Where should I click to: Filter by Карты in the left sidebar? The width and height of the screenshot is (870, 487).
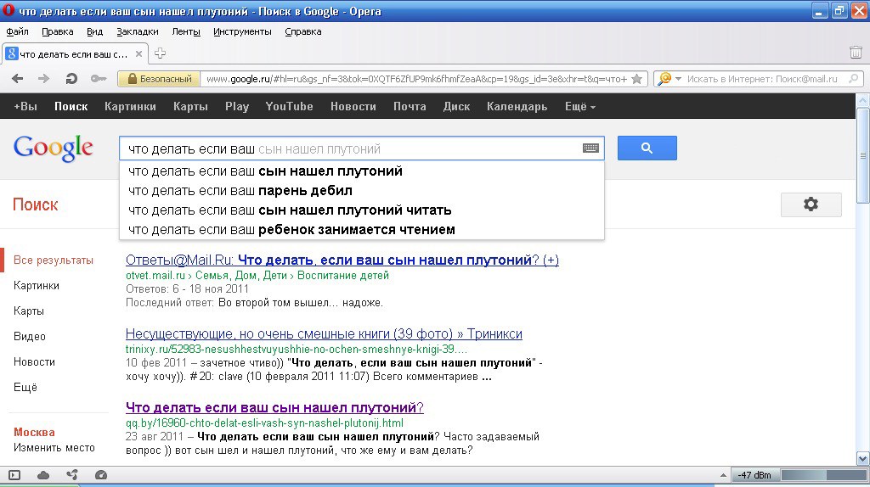(x=28, y=311)
